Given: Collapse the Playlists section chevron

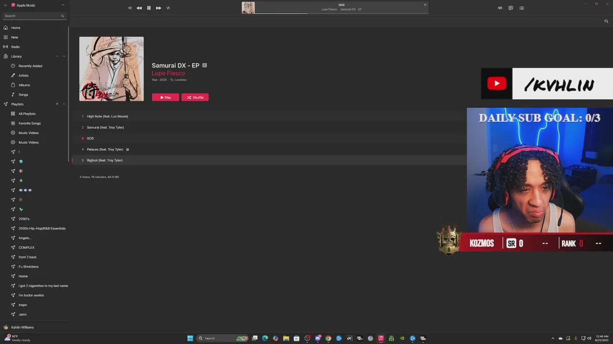Looking at the screenshot, I should click(64, 104).
